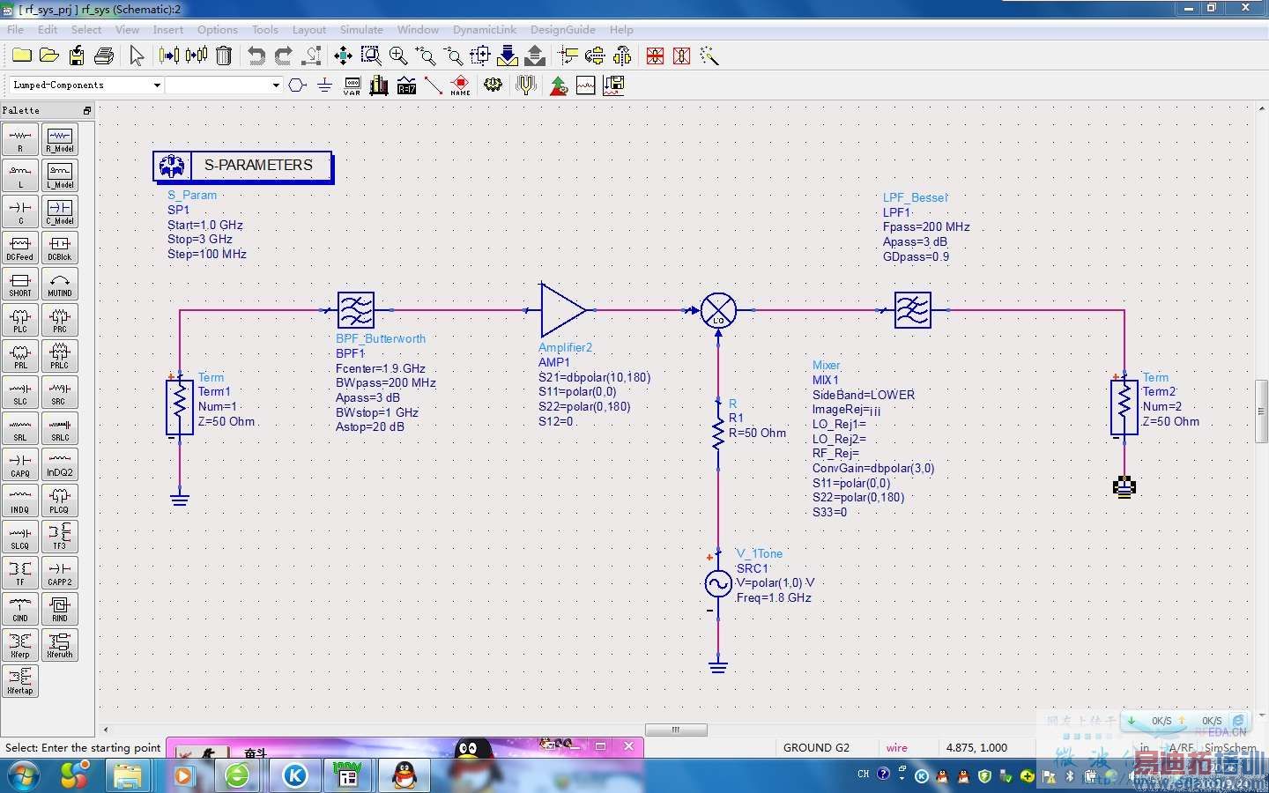Open the QQ penguin taskbar icon
This screenshot has height=793, width=1269.
404,775
